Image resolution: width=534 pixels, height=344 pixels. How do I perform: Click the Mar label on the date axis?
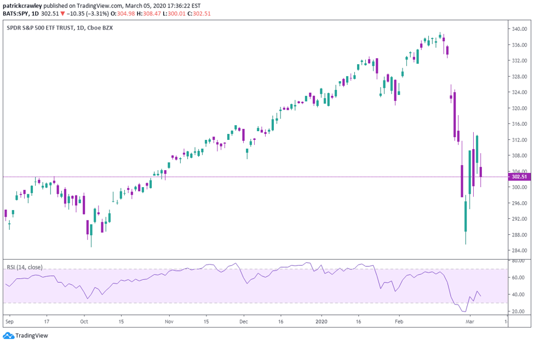[470, 322]
